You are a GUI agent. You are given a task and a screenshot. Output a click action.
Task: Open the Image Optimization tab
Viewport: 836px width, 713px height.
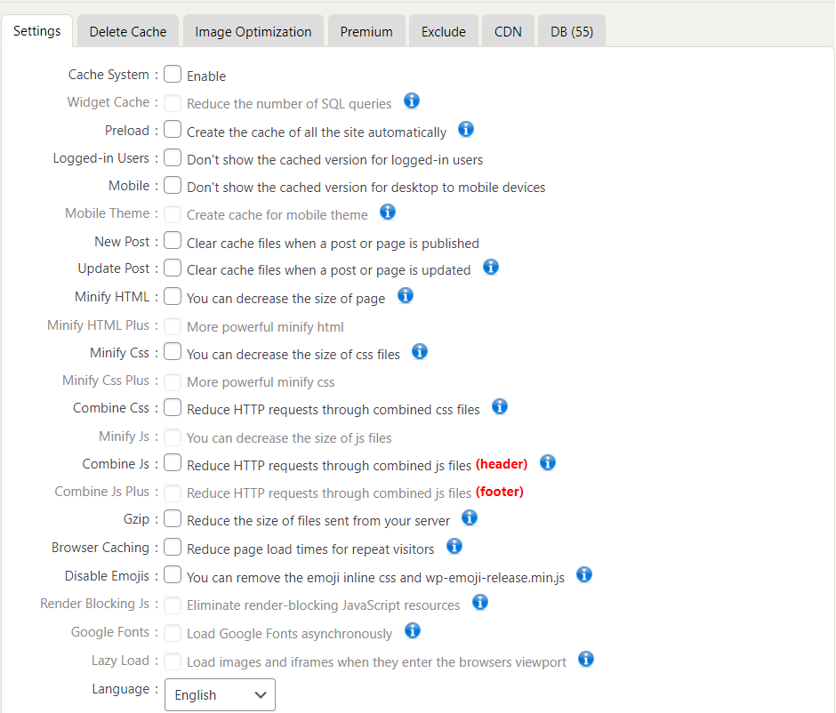point(253,31)
